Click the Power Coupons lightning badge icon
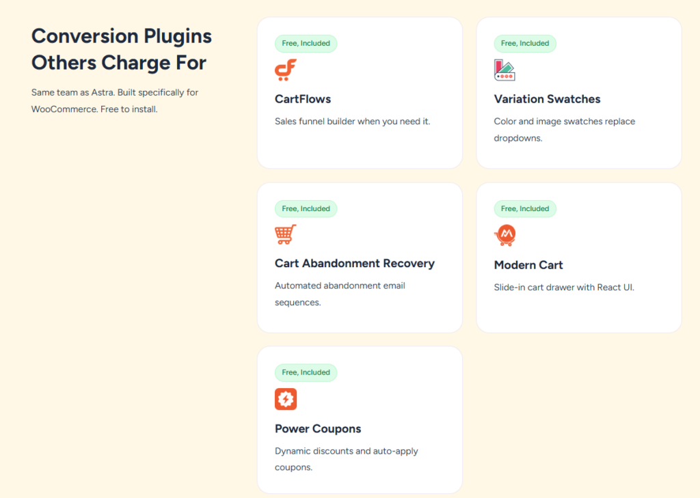 pyautogui.click(x=286, y=399)
